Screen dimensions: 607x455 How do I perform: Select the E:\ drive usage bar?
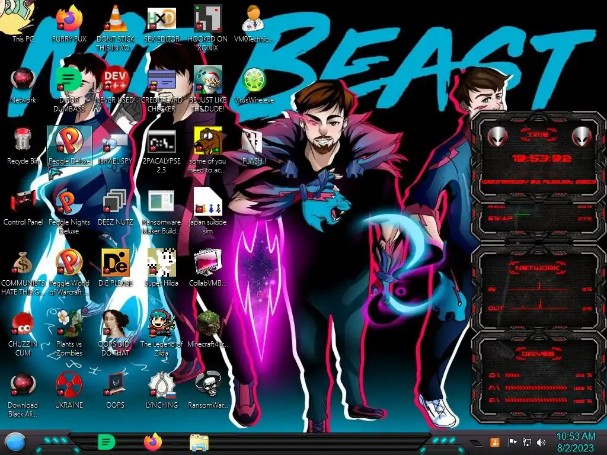540,400
